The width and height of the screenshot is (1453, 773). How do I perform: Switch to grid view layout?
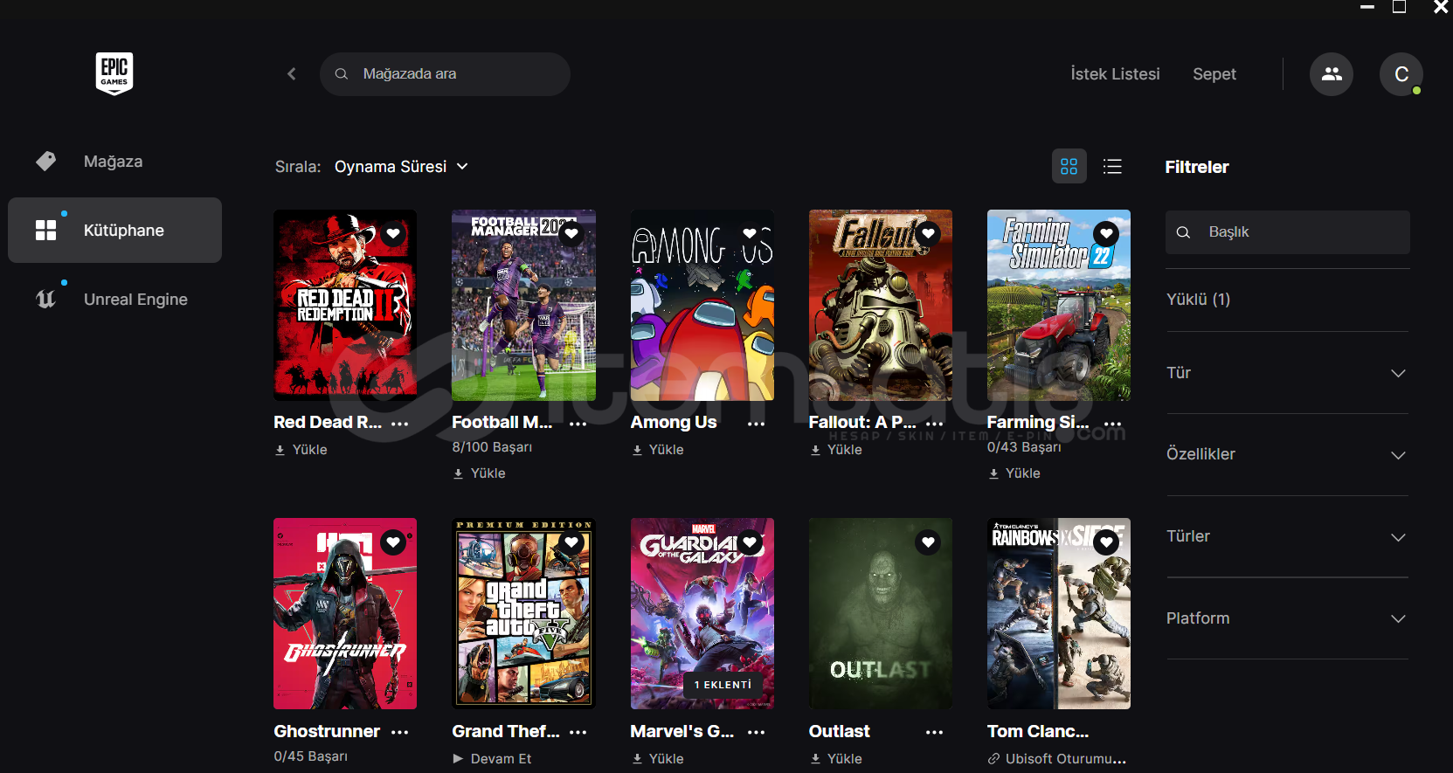[x=1069, y=166]
